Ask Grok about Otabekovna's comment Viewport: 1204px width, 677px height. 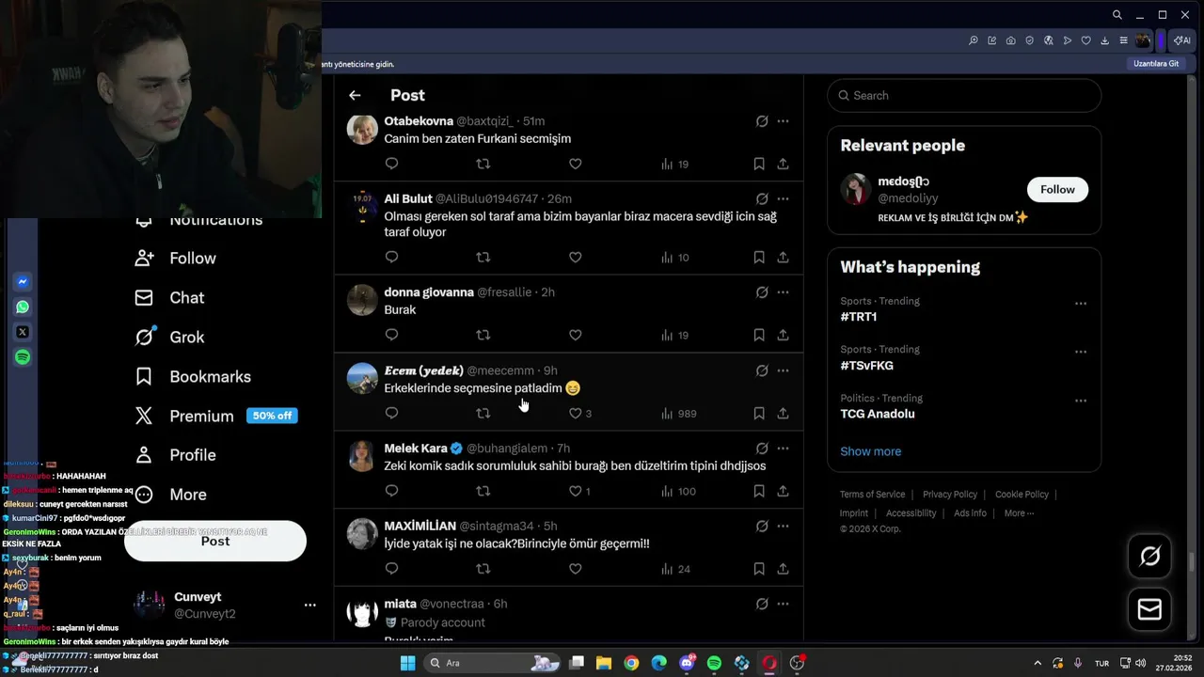pos(762,121)
